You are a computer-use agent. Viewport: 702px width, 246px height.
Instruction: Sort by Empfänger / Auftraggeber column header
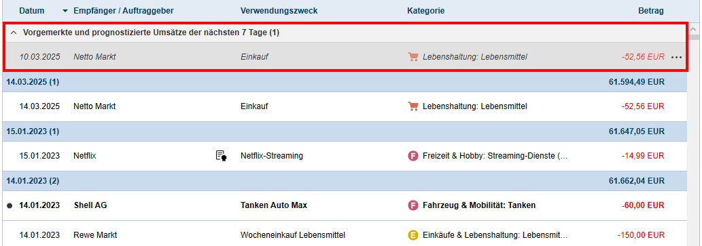tap(124, 11)
